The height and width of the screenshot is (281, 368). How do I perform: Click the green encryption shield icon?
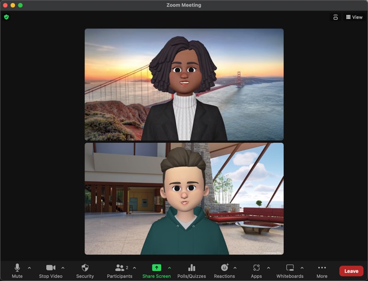(6, 17)
